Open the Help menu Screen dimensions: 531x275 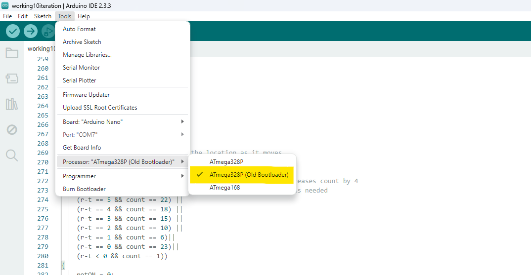point(84,16)
